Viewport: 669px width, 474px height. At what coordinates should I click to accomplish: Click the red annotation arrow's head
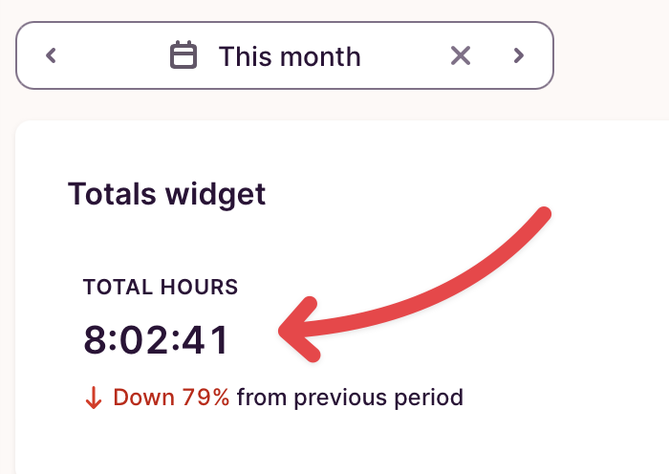(291, 331)
